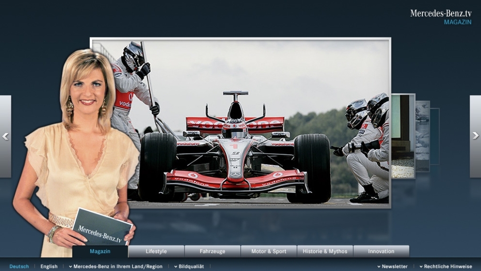
Task: Select English as the language
Action: tap(49, 266)
